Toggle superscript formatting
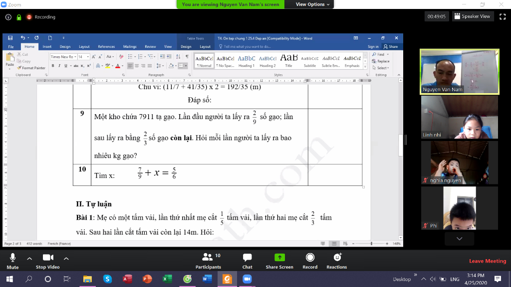 click(89, 66)
